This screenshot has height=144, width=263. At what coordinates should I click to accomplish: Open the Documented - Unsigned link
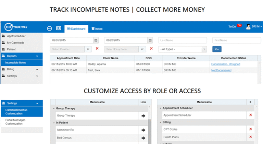click(226, 64)
